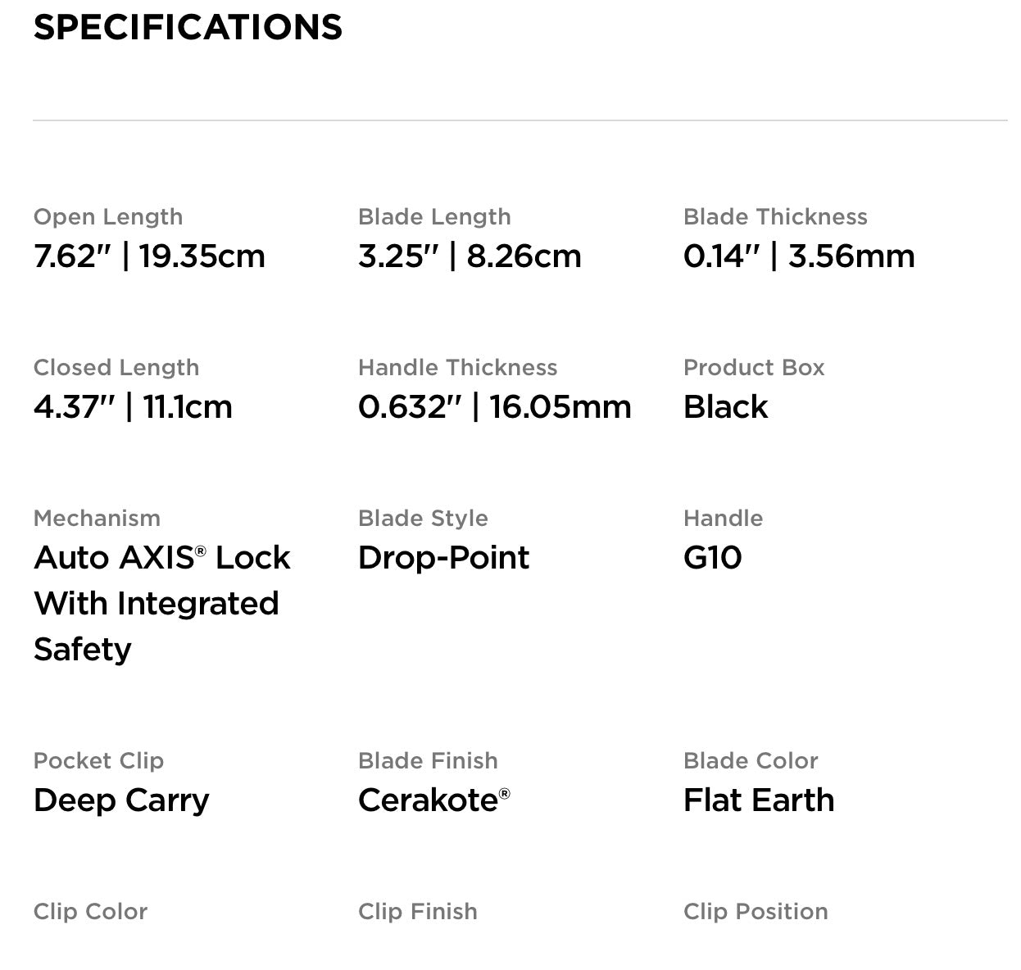Viewport: 1021px width, 970px height.
Task: Select the Deep Carry pocket clip value
Action: click(121, 800)
